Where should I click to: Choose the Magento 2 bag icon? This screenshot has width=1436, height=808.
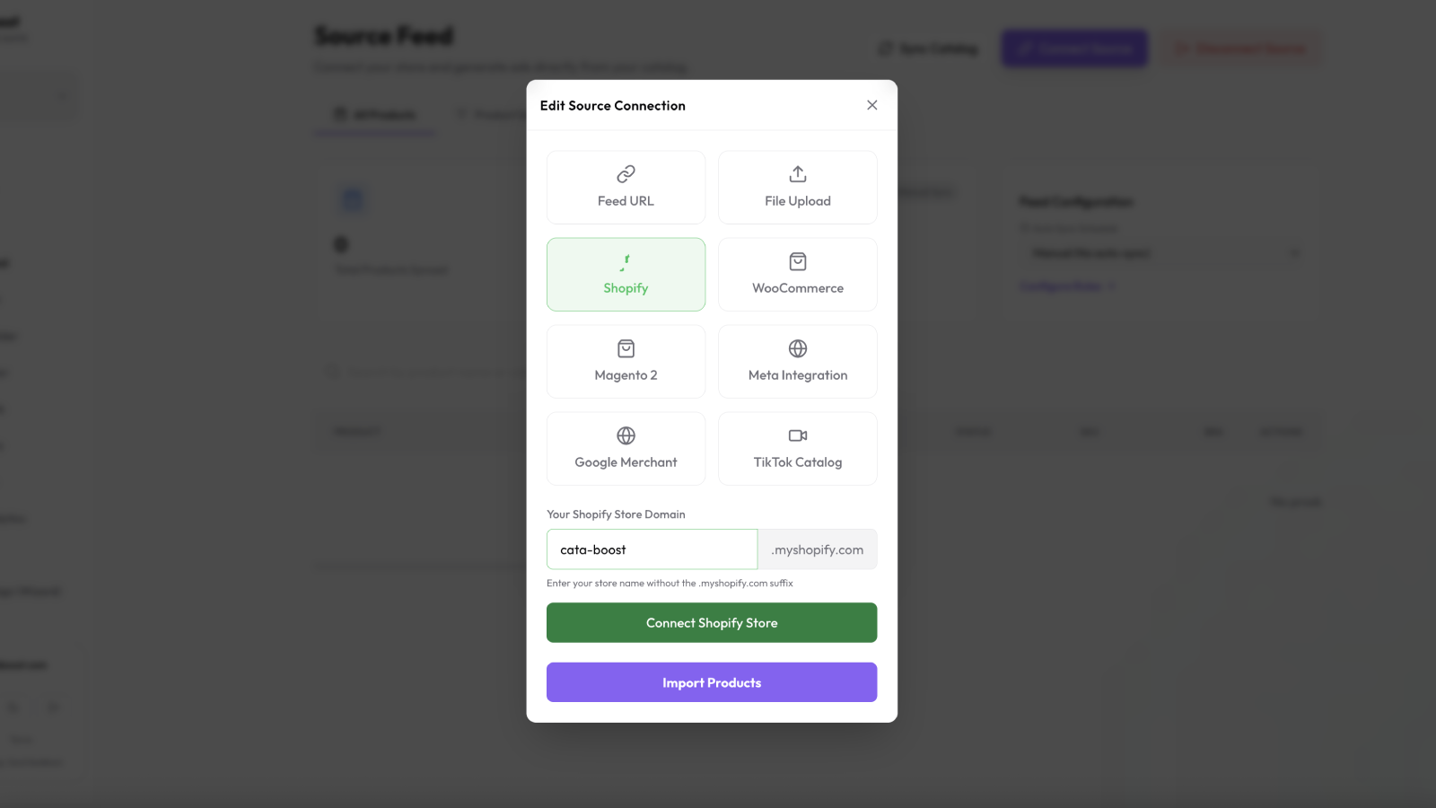(x=626, y=348)
